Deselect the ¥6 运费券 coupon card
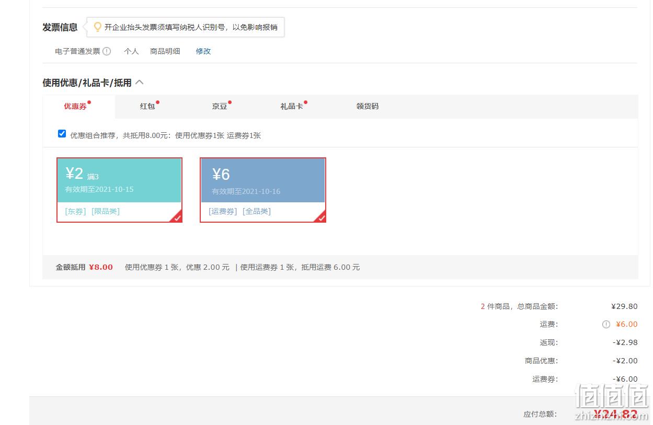653x425 pixels. pos(263,190)
